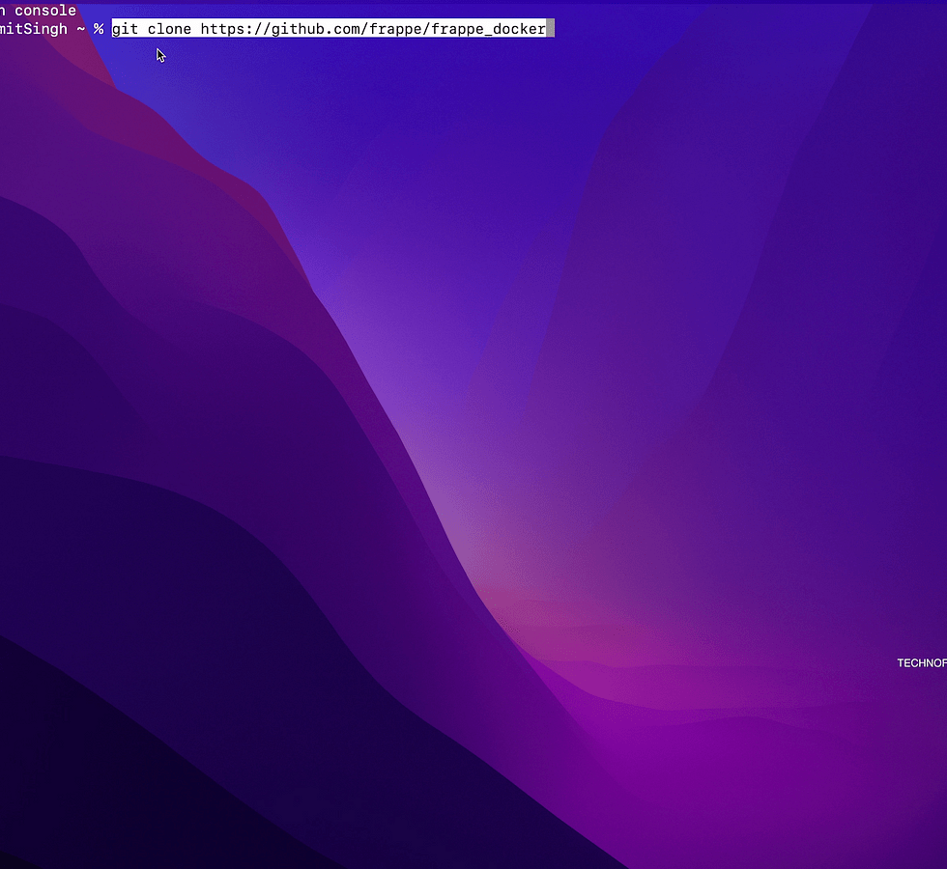Viewport: 947px width, 869px height.
Task: Click the slash between frappe and frappe_docker
Action: pos(426,29)
